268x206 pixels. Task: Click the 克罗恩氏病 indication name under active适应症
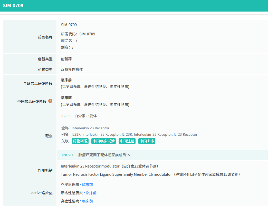(x=70, y=185)
